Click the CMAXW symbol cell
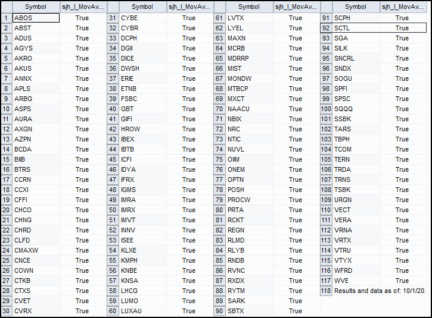Screen dimensions: 432x318 point(36,250)
